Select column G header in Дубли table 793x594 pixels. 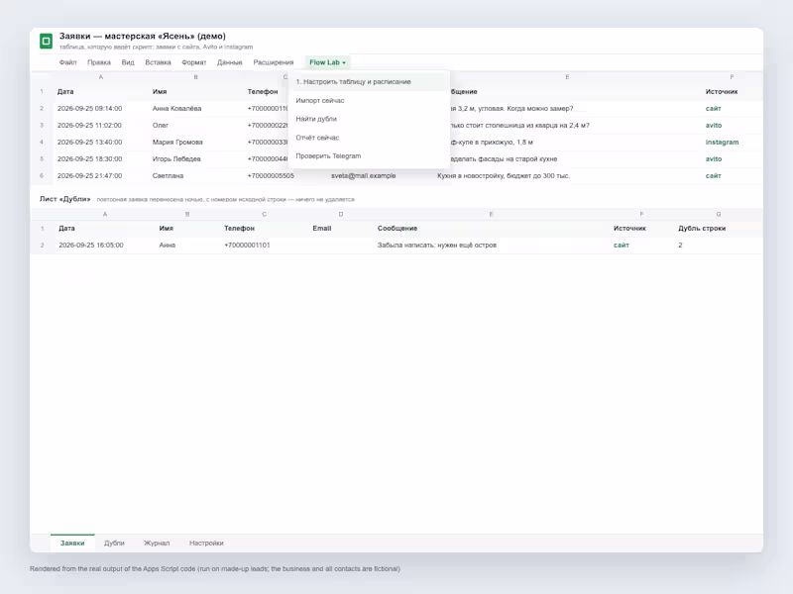pos(718,214)
